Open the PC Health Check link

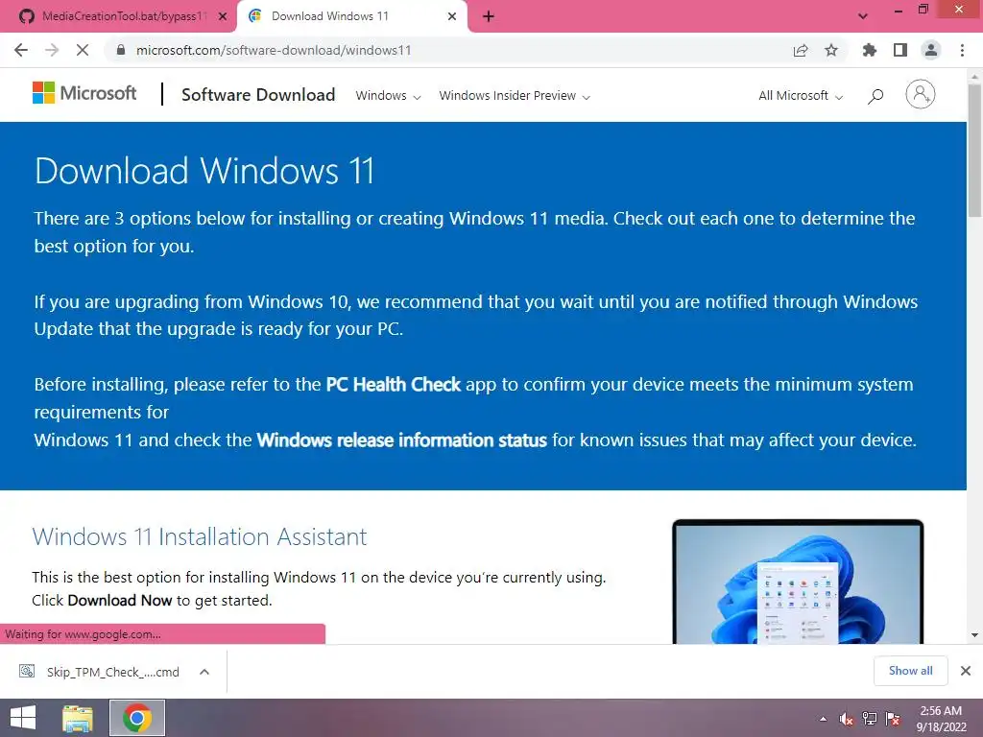click(393, 384)
